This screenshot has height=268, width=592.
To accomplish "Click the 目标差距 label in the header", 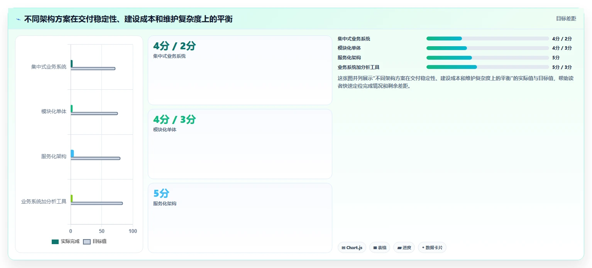I will (x=566, y=18).
